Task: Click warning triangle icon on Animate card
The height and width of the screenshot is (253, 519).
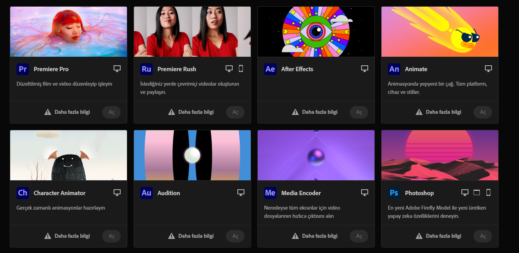Action: (419, 112)
